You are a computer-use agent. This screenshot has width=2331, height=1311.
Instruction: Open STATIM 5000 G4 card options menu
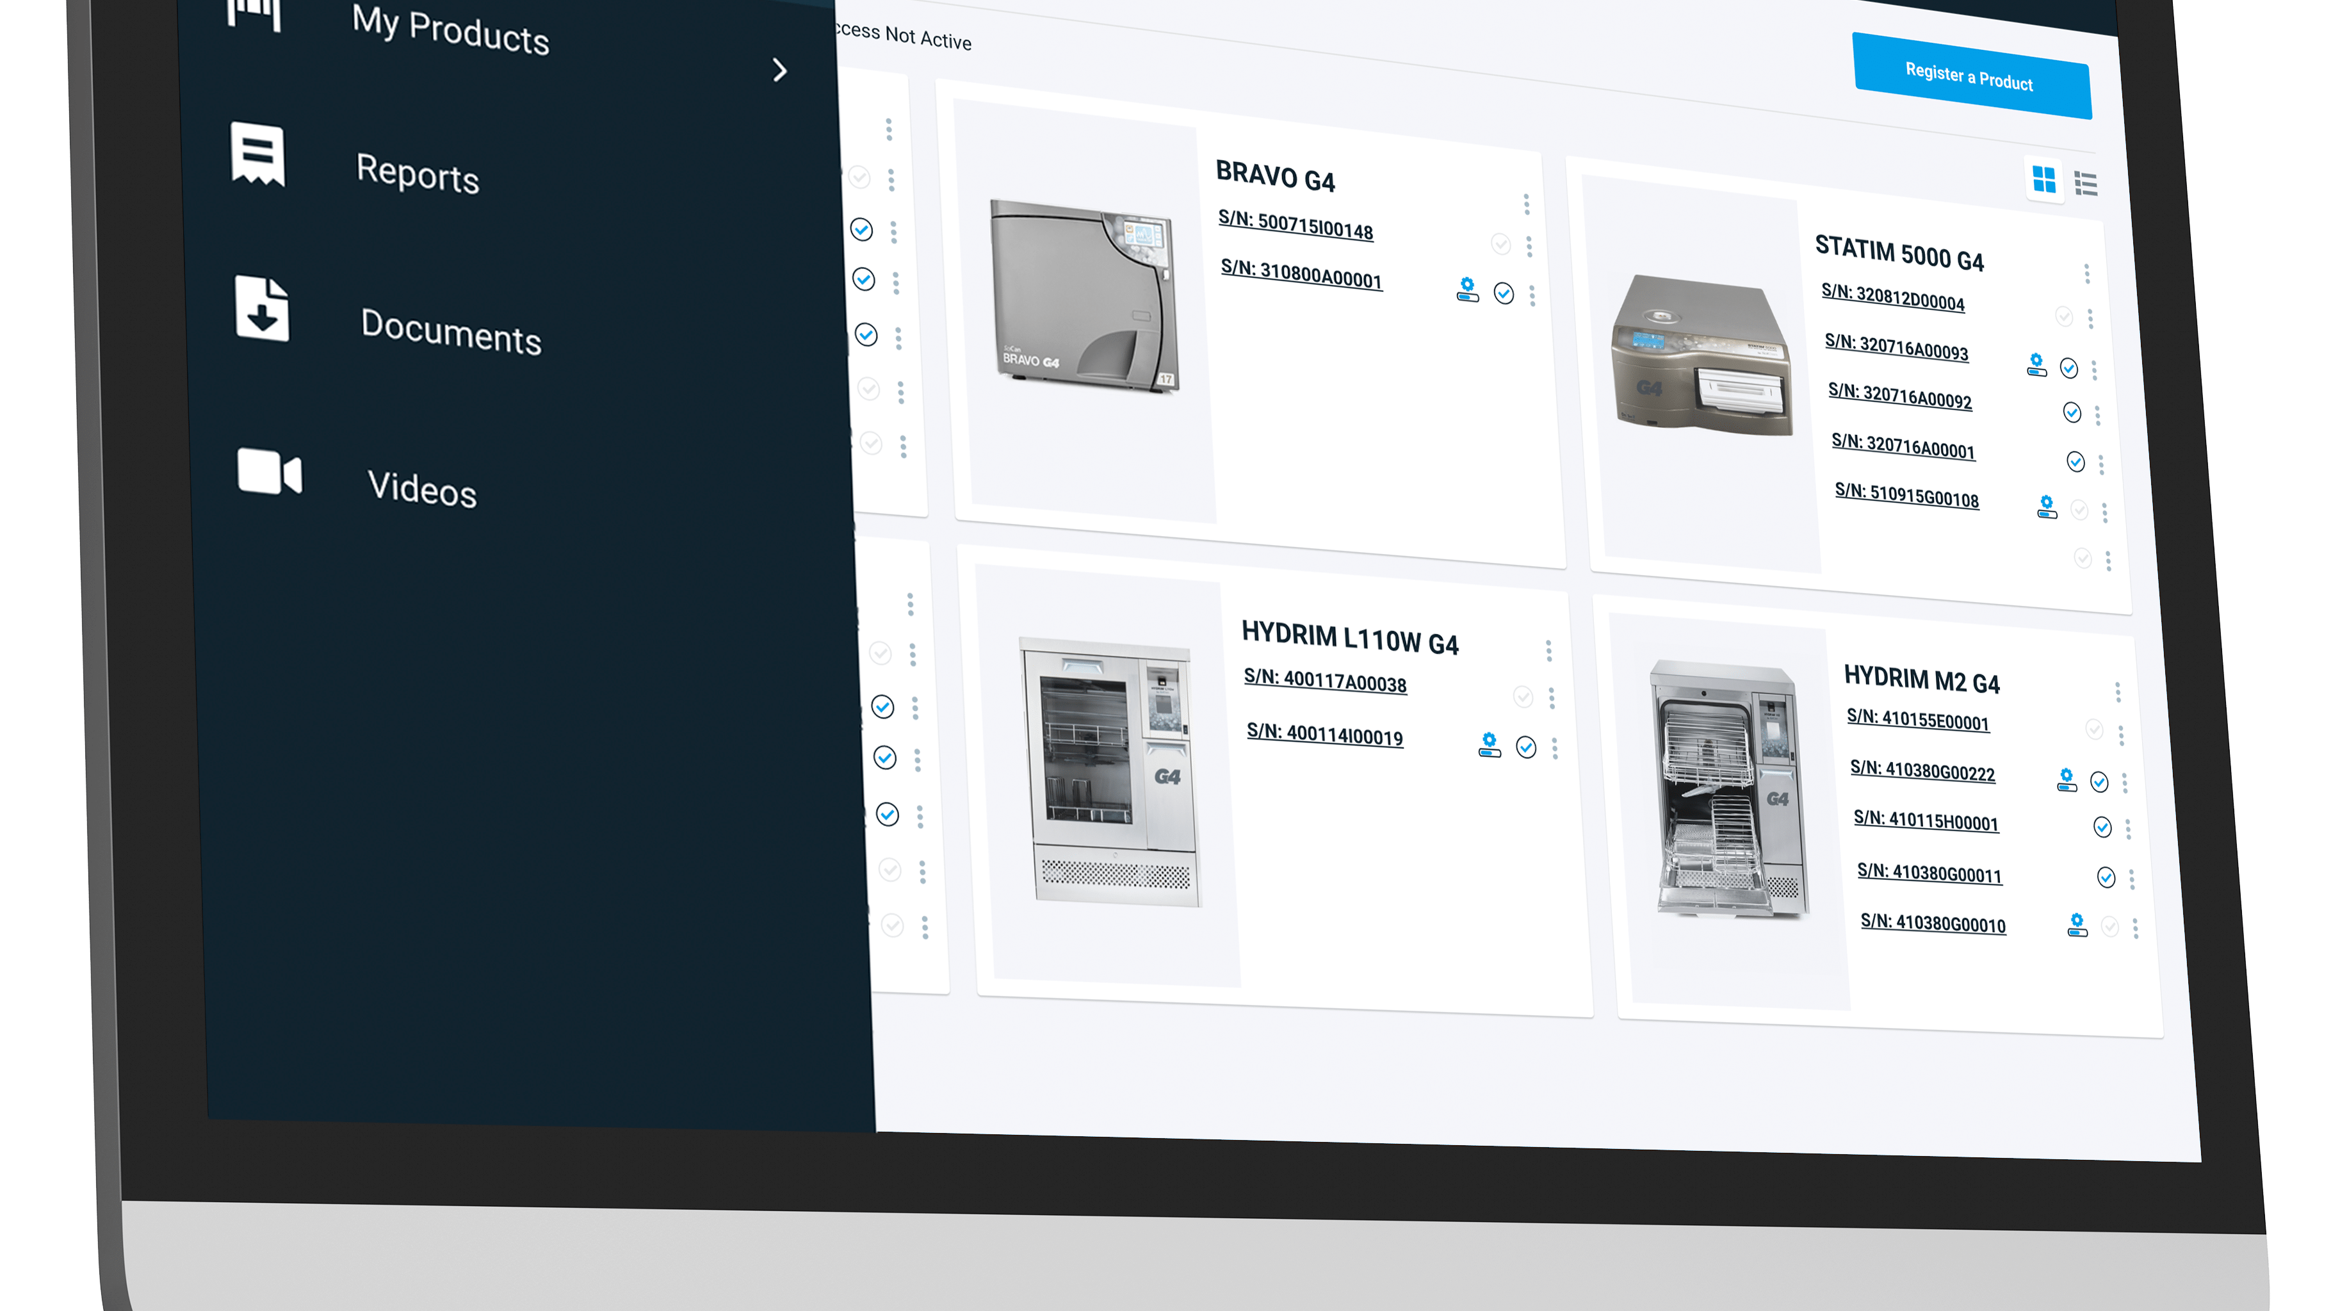[x=2086, y=273]
